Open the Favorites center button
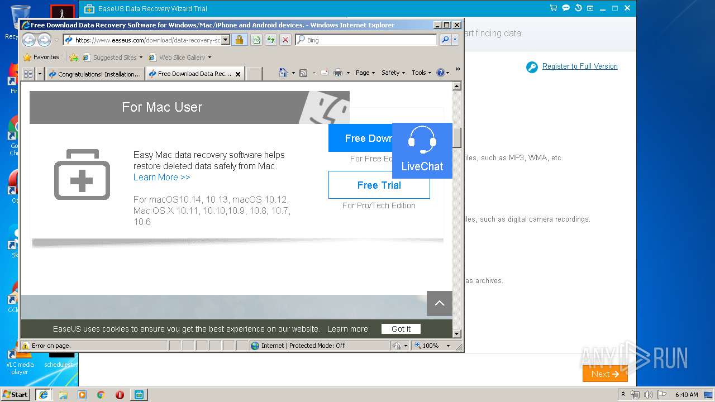 click(41, 57)
